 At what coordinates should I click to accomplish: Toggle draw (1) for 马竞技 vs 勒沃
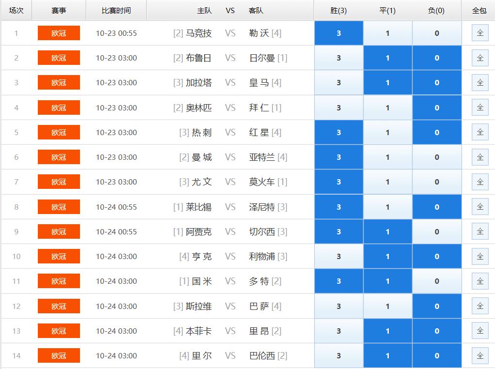pyautogui.click(x=388, y=33)
